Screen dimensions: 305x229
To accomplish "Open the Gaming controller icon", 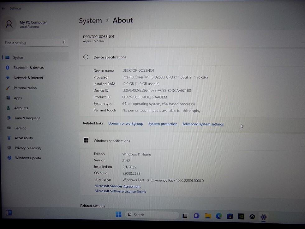I will pyautogui.click(x=9, y=128).
